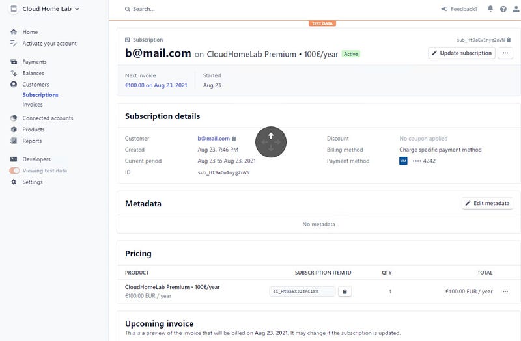The height and width of the screenshot is (341, 521).
Task: Click the Subscription header icon
Action: (x=127, y=40)
